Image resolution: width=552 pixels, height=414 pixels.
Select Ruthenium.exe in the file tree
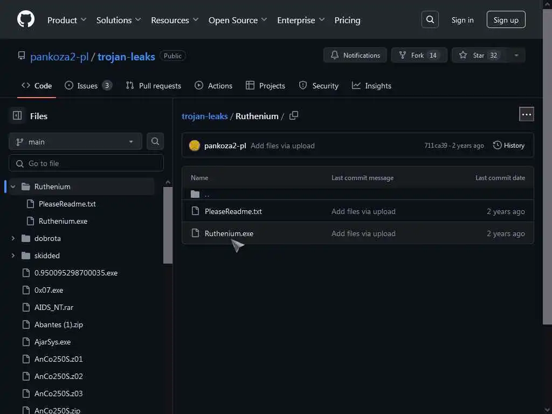point(63,221)
